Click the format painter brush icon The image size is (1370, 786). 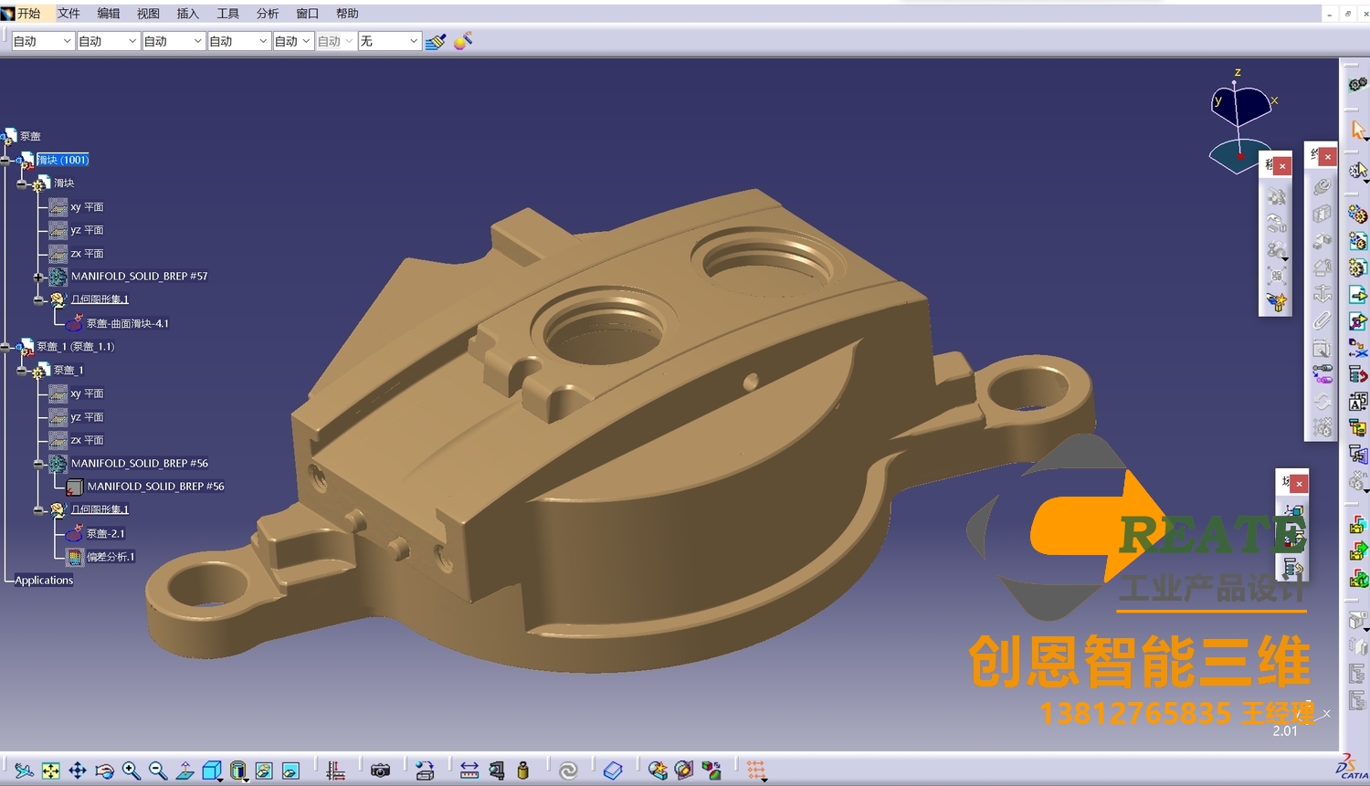pos(436,41)
